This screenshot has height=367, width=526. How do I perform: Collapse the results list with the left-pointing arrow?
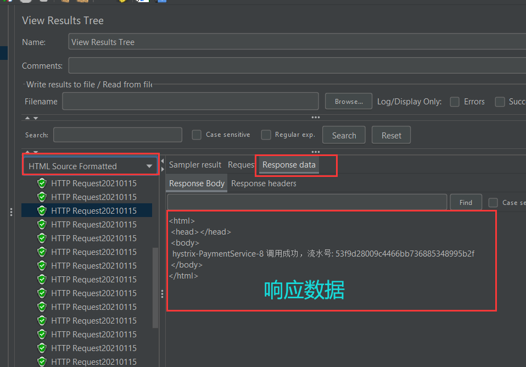click(x=163, y=161)
